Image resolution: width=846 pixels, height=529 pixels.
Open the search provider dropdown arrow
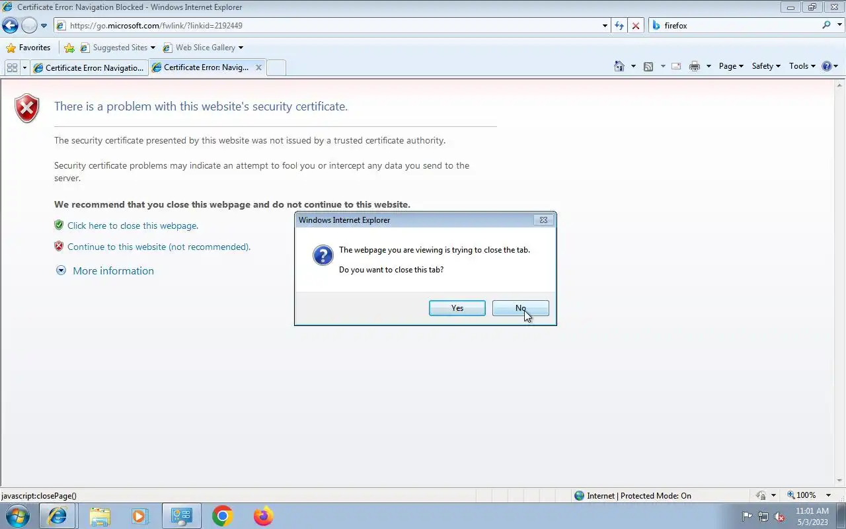coord(839,26)
